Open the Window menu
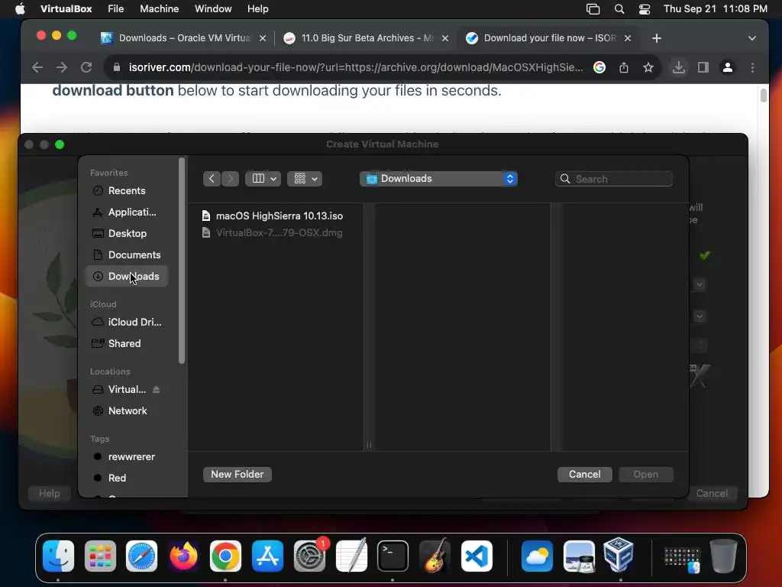782x587 pixels. click(213, 9)
